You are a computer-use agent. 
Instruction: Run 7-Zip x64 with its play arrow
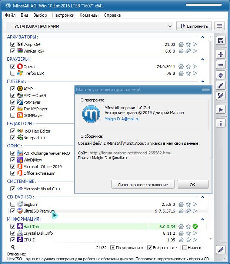(195, 44)
